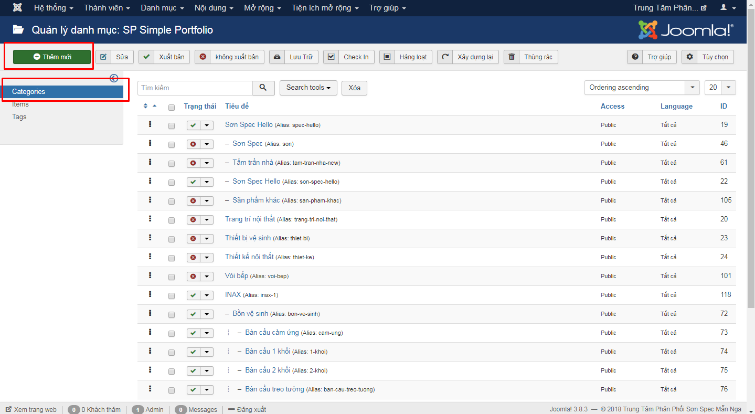Click the không xuất bản unpublish button

(229, 57)
